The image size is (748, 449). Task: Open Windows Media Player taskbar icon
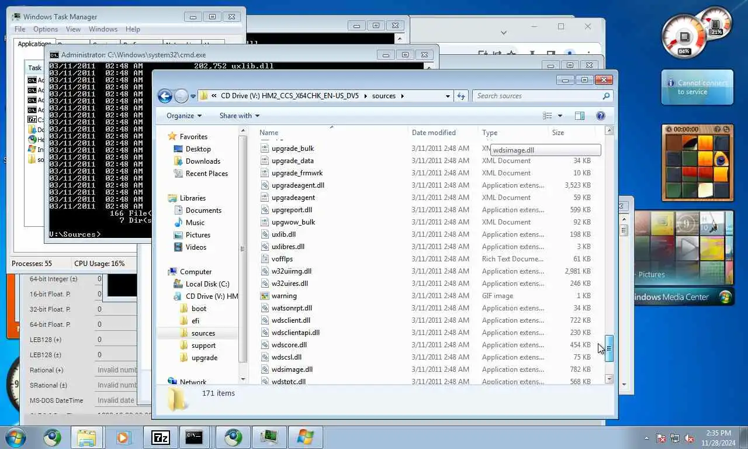(x=123, y=437)
